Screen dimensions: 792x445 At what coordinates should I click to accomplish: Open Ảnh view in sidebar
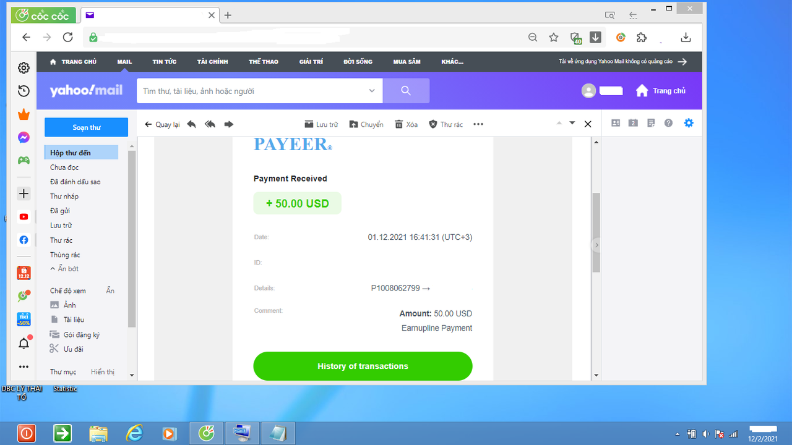63,305
